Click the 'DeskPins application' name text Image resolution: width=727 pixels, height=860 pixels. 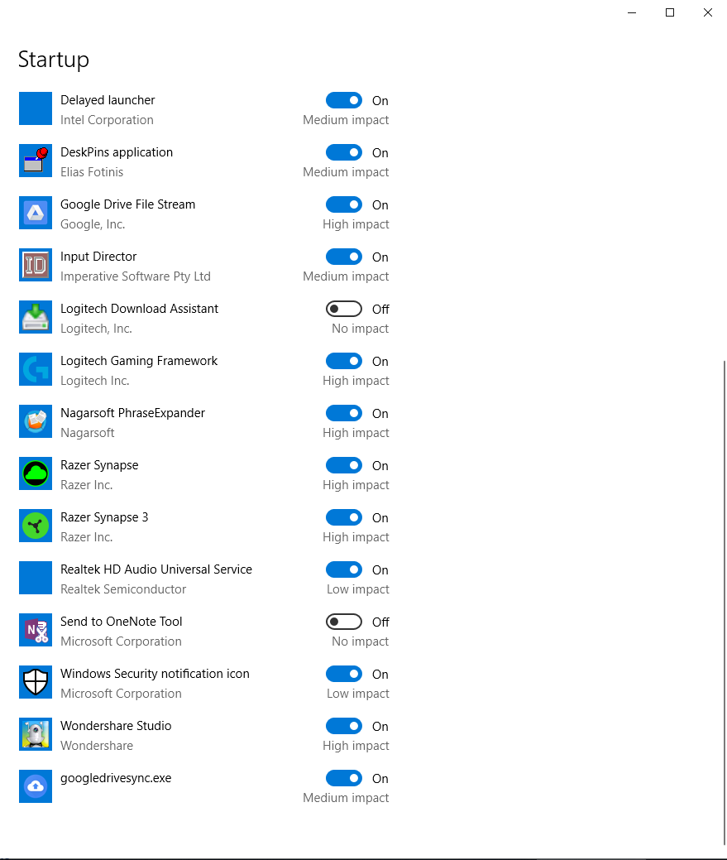[x=117, y=152]
